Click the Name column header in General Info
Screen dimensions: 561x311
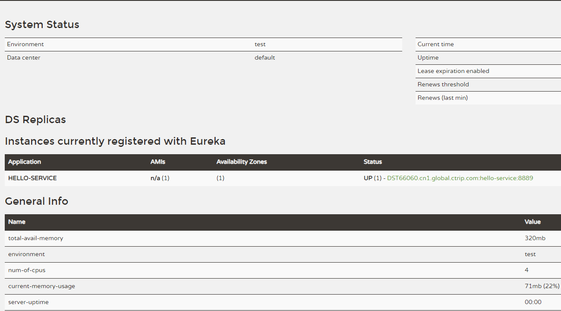point(17,222)
